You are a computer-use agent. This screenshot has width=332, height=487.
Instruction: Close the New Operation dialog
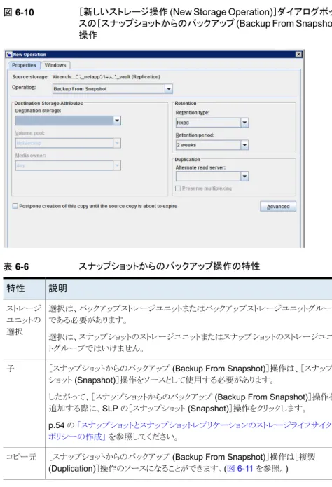click(x=298, y=55)
